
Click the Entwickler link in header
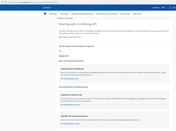(x=156, y=8)
